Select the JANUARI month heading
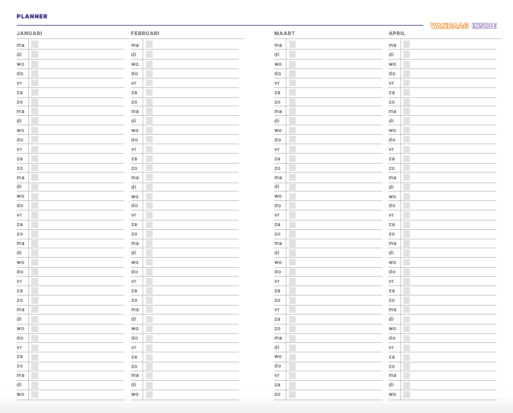The width and height of the screenshot is (513, 413). tap(30, 33)
